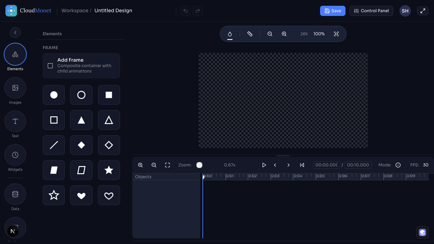This screenshot has height=244, width=434.
Task: Add an outlined parallelogram shape
Action: point(81,170)
